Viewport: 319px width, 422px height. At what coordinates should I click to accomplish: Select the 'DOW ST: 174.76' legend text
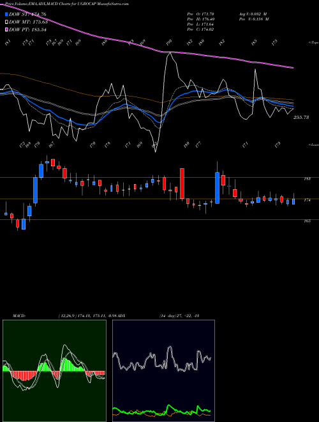[28, 14]
